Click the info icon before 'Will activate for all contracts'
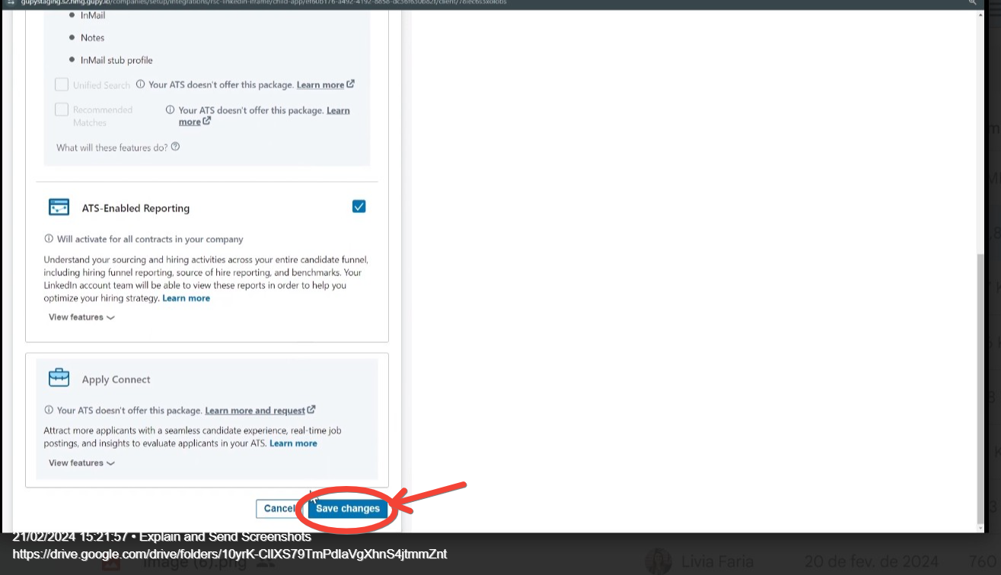The width and height of the screenshot is (1001, 575). (49, 239)
